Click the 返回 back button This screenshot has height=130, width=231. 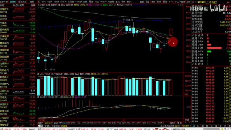click(189, 1)
